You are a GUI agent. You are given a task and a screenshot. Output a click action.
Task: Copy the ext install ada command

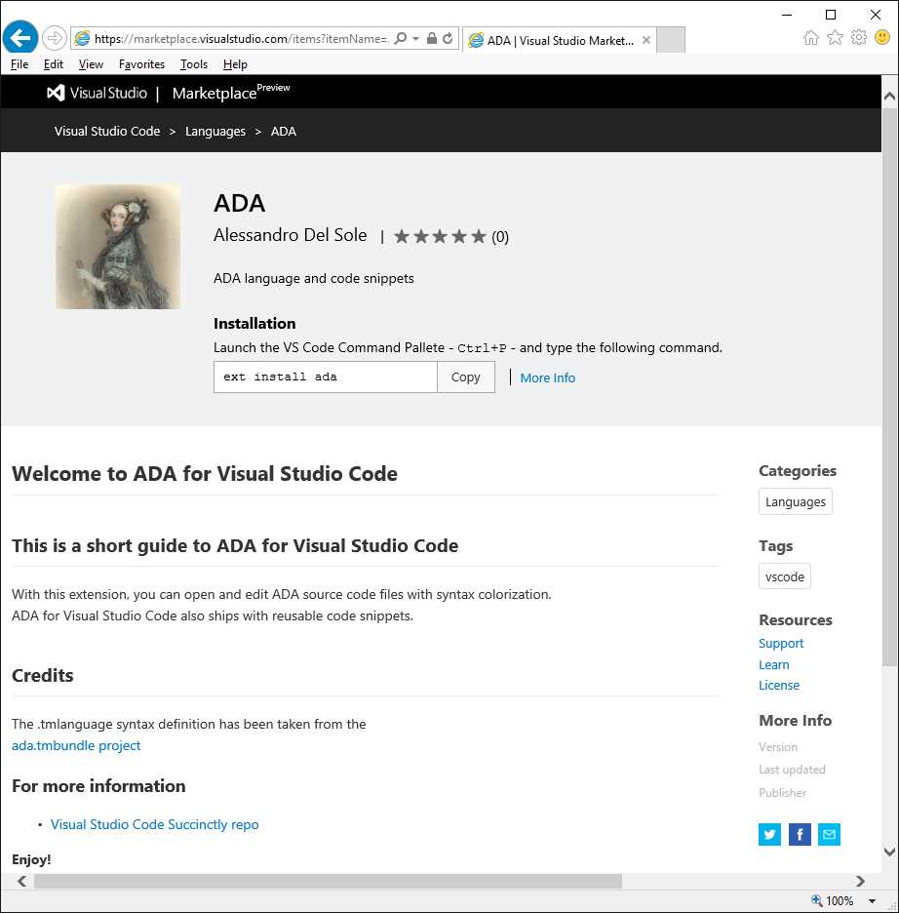465,377
